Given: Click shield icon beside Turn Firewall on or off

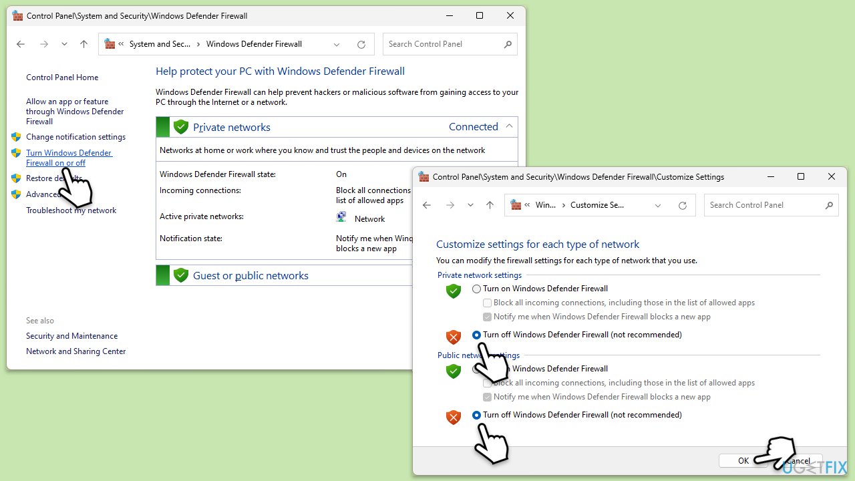Looking at the screenshot, I should pos(17,153).
